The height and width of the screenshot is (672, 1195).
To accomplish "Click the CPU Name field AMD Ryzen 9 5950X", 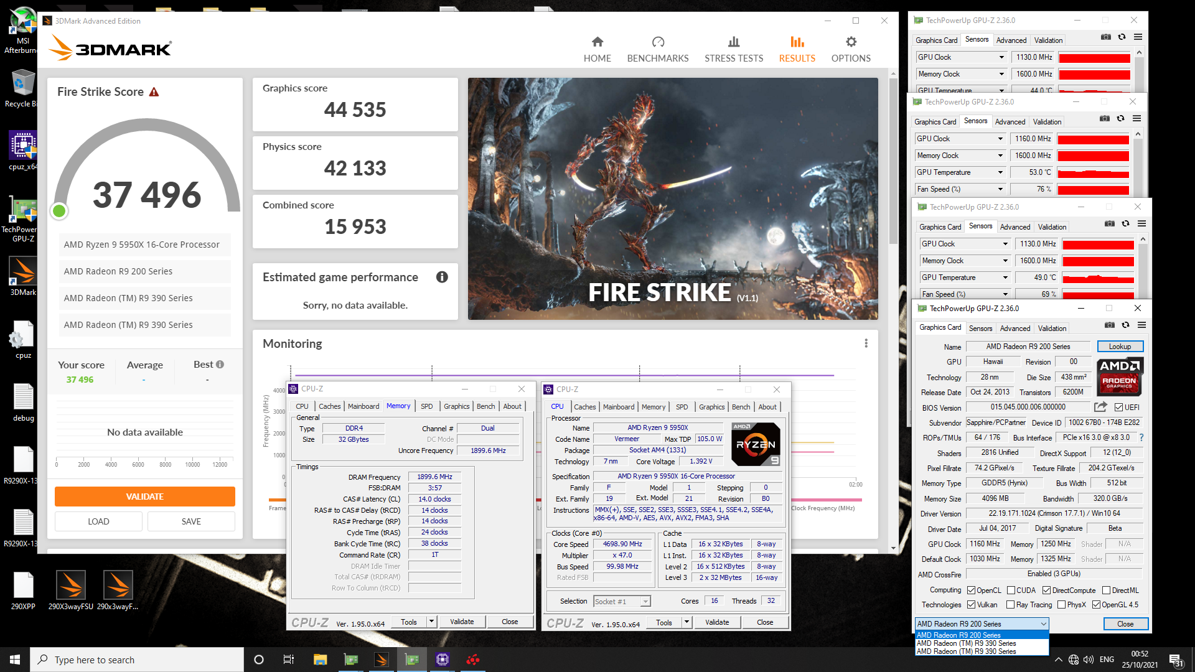I will (657, 427).
